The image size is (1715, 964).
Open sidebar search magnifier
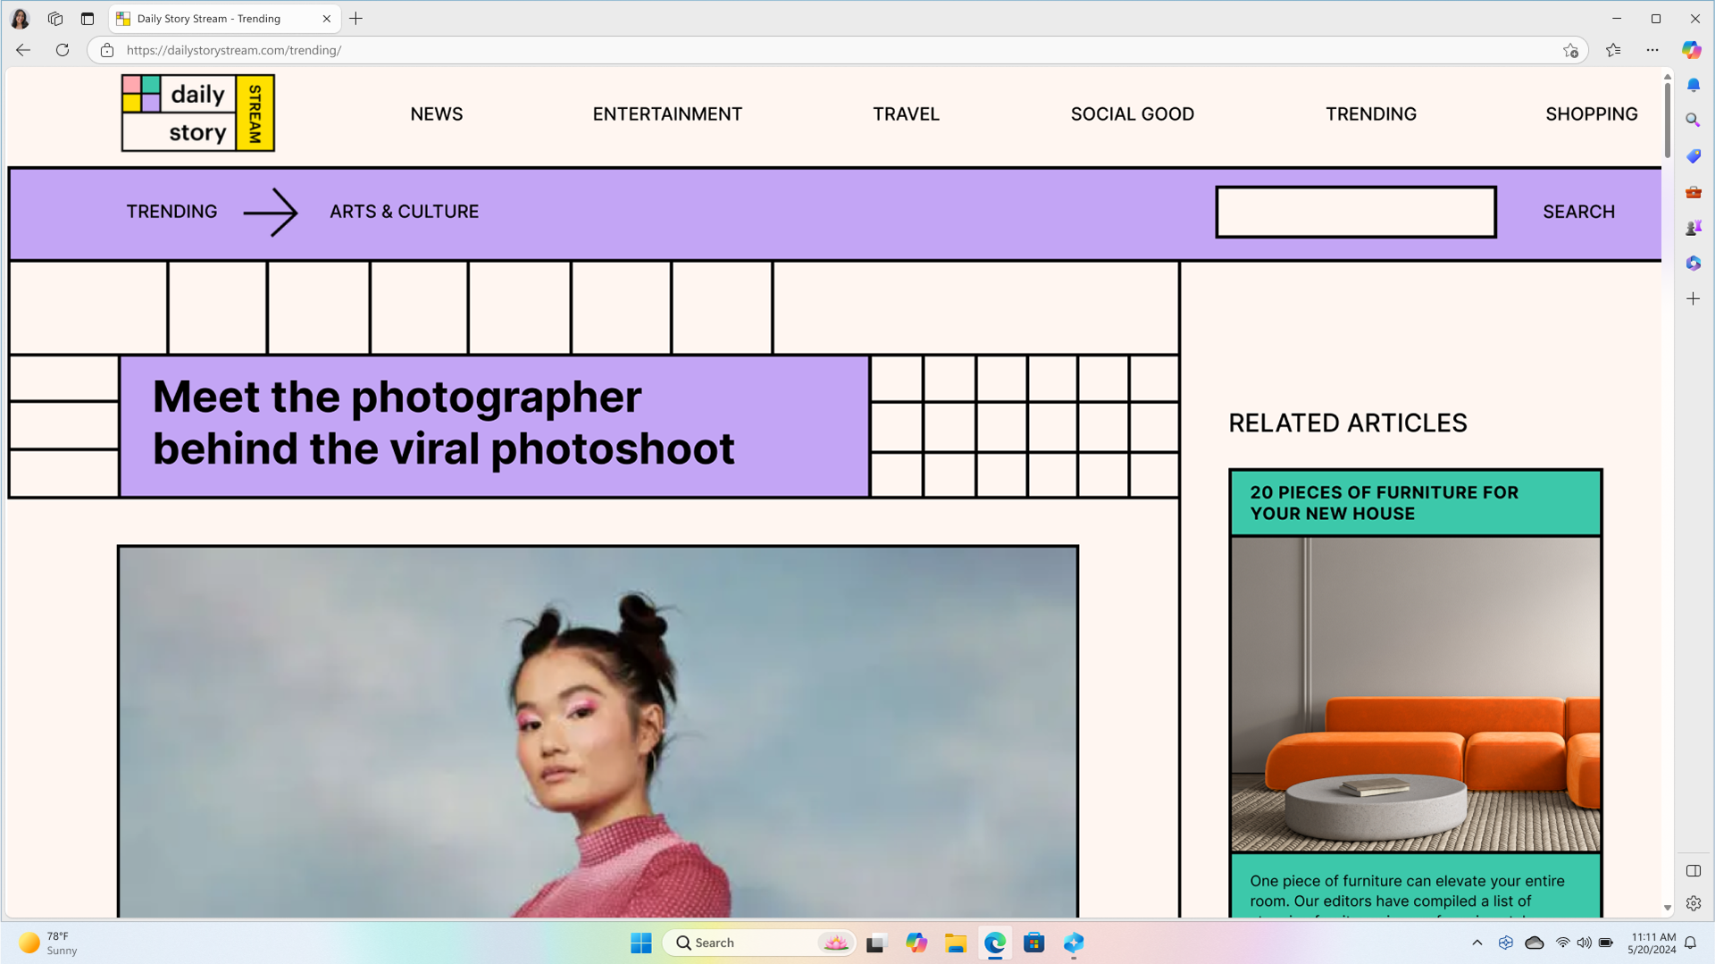[1694, 120]
